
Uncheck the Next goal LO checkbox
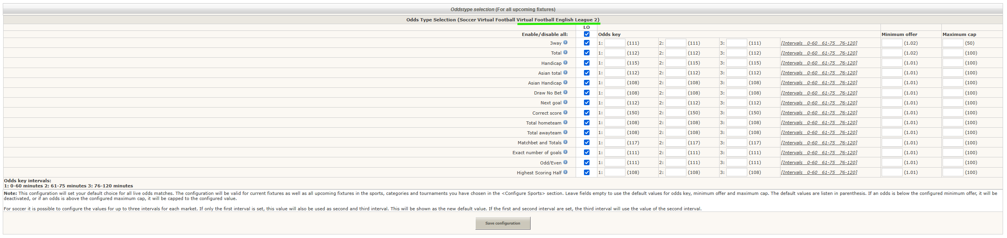pos(587,103)
